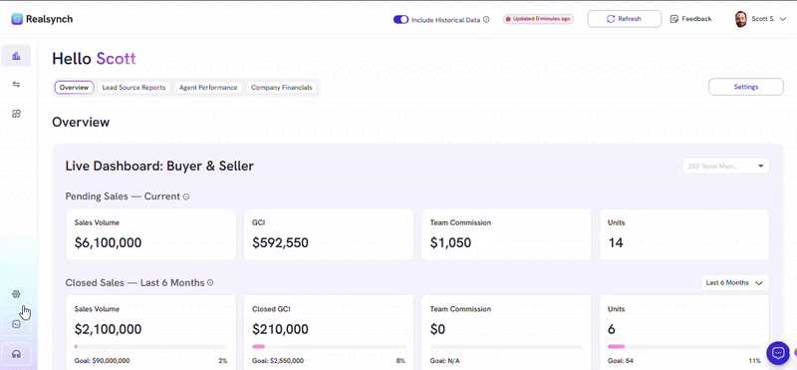Click the $2,100,000 closed Sales Volume value
Viewport: 797px width, 370px height.
click(108, 329)
